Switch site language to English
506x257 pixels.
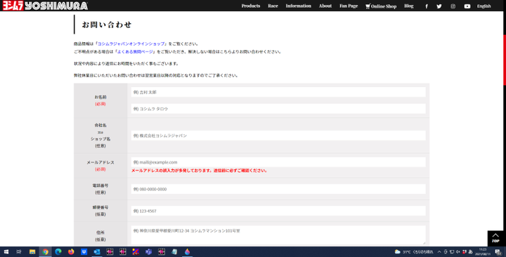[x=484, y=6]
